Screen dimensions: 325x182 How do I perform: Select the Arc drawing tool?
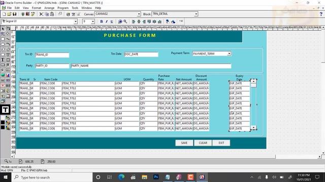(x=8, y=44)
